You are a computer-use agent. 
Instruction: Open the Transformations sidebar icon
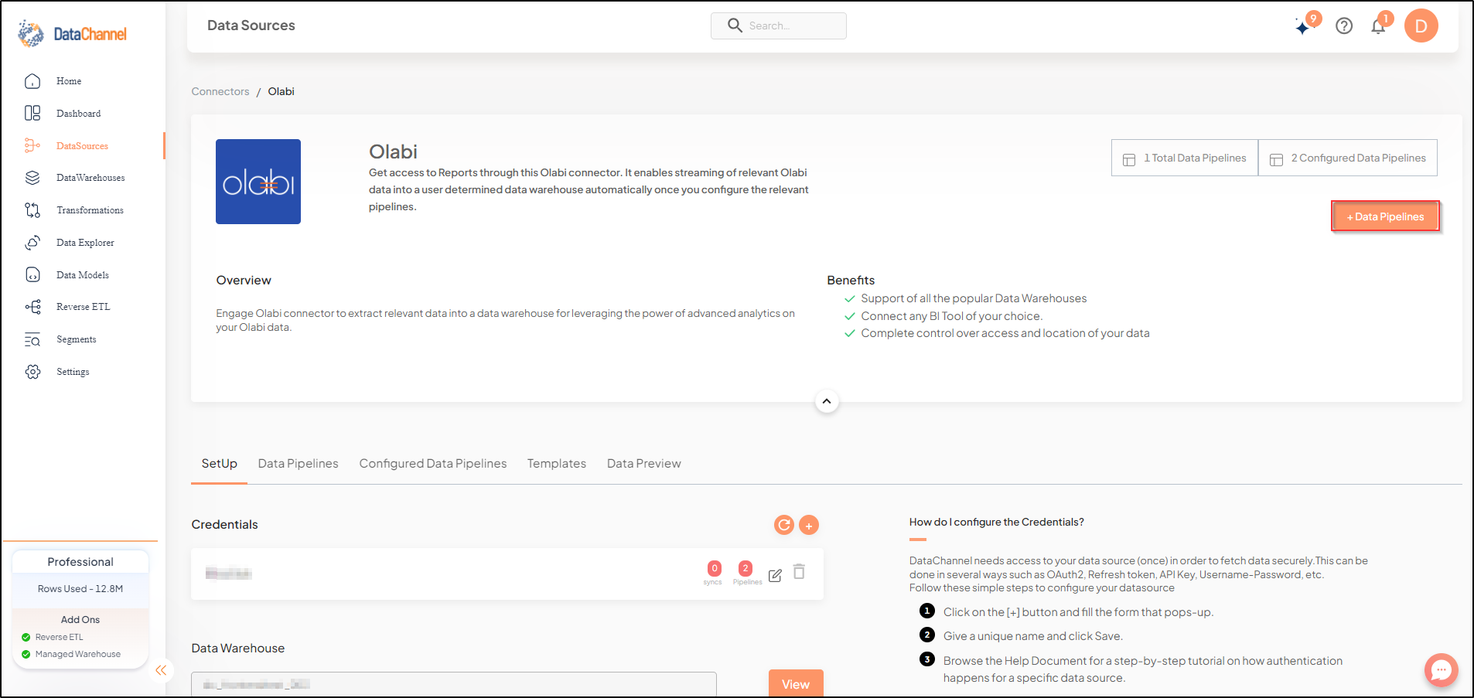click(x=32, y=210)
